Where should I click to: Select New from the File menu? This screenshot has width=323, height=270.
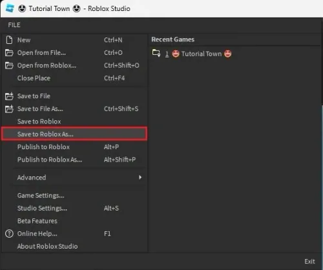tap(74, 40)
